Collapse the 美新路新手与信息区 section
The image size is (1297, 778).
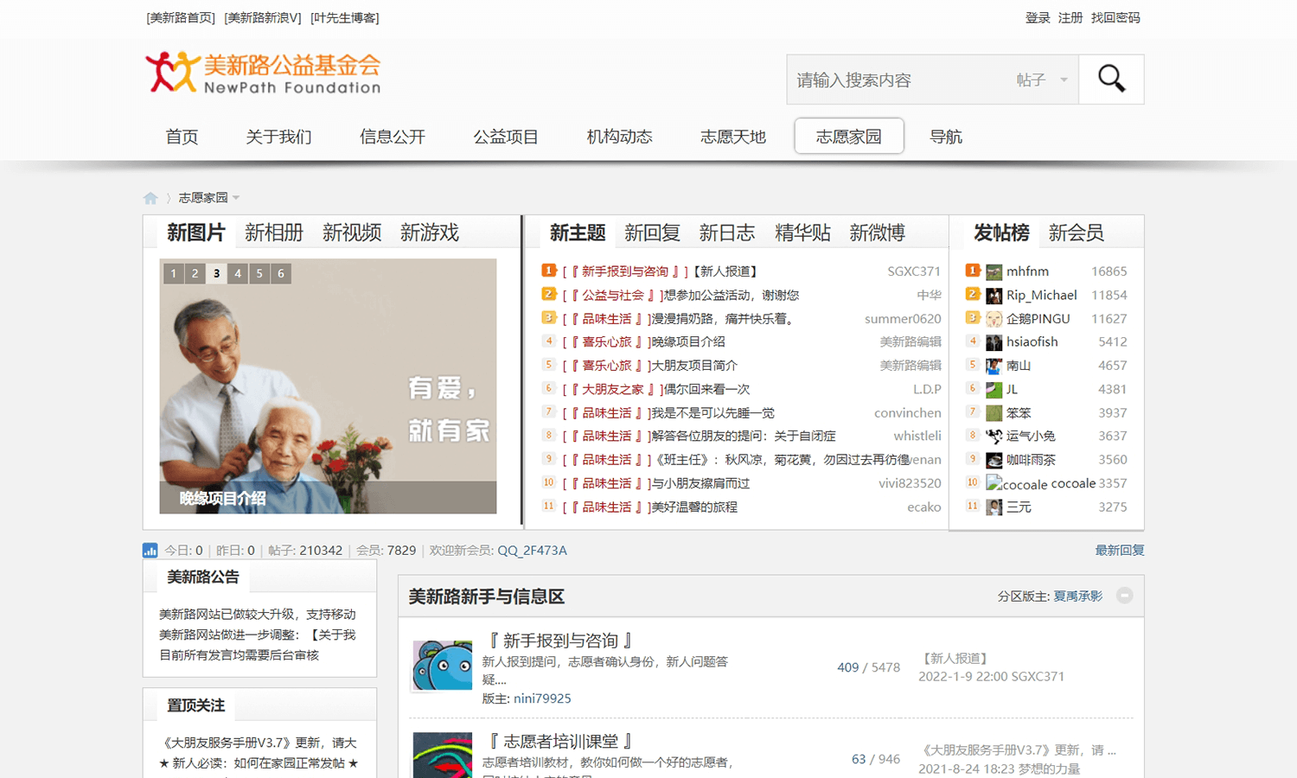[1124, 596]
